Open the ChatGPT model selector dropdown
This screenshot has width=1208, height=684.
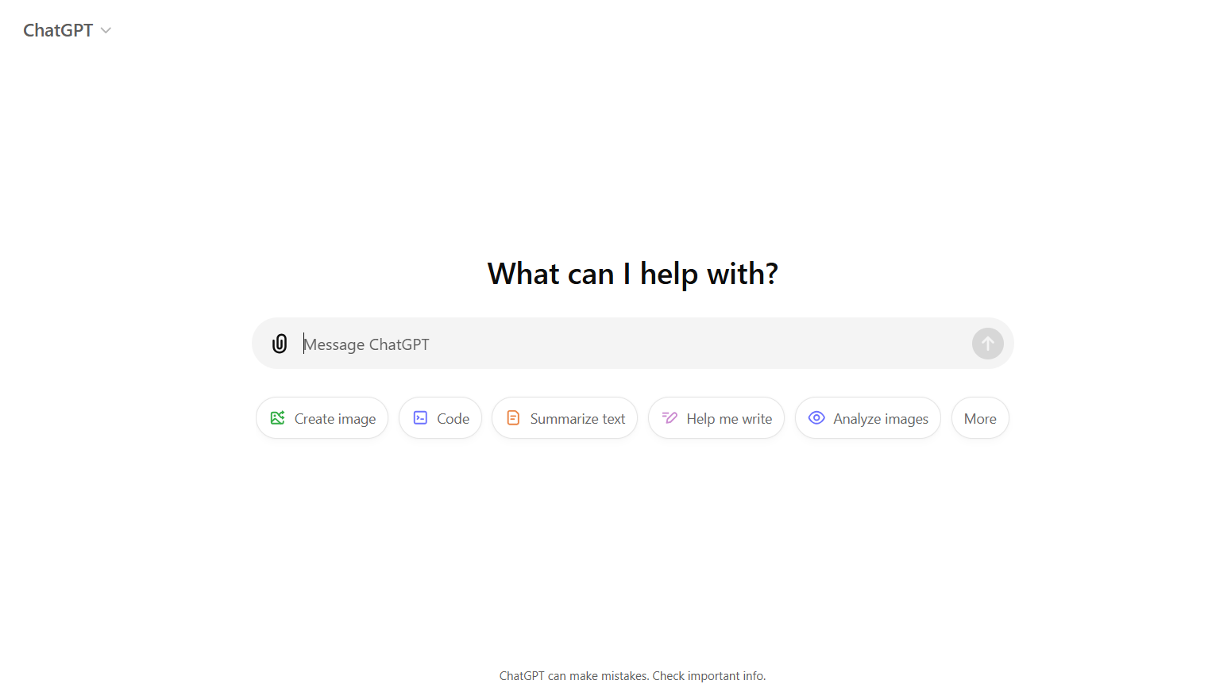[x=68, y=30]
